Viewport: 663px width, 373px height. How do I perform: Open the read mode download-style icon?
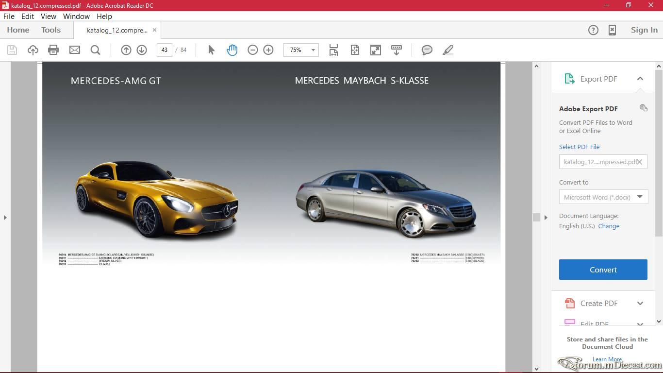tap(397, 50)
